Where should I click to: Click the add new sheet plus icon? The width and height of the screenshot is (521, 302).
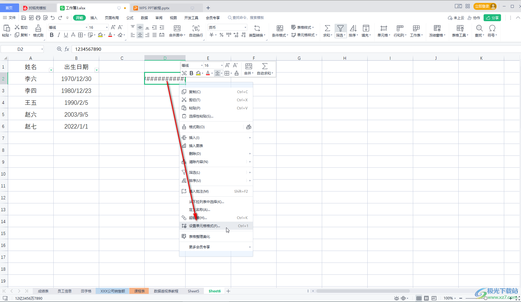(x=228, y=291)
